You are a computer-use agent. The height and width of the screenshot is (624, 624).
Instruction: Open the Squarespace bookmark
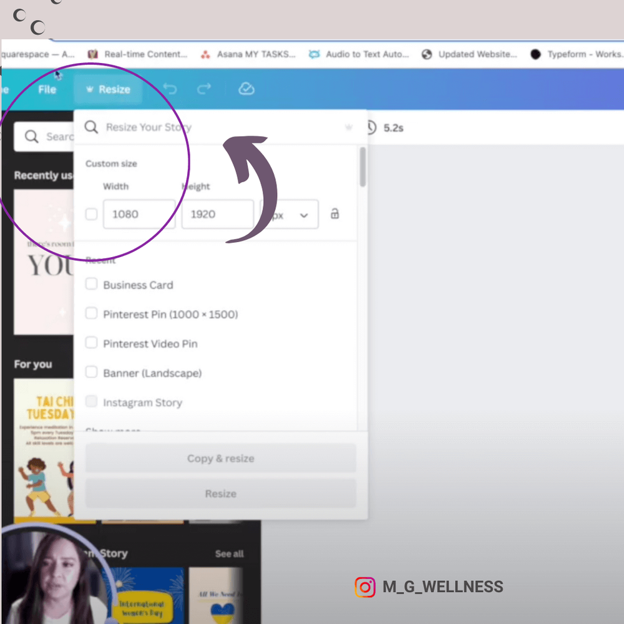(x=38, y=54)
